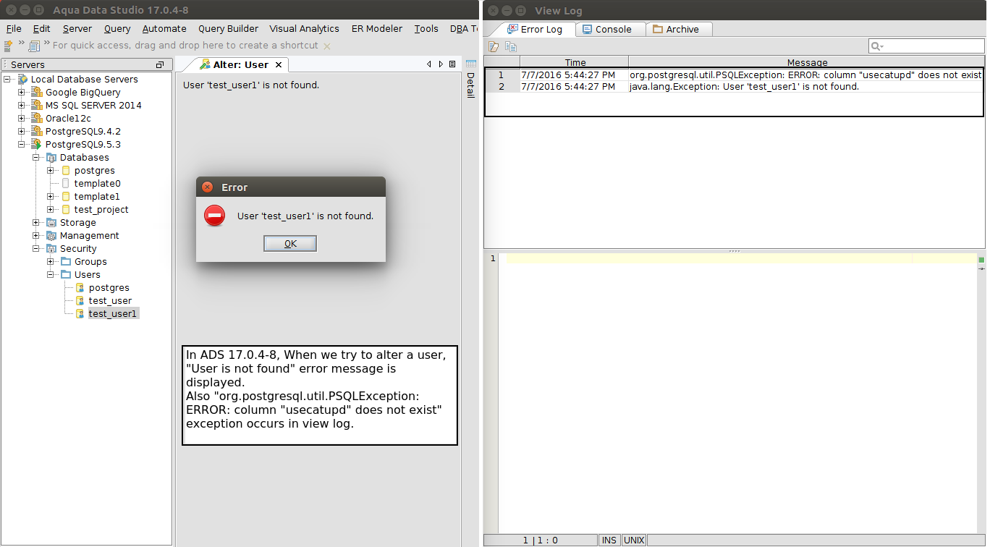Expand the Management node
The image size is (990, 547).
click(36, 236)
